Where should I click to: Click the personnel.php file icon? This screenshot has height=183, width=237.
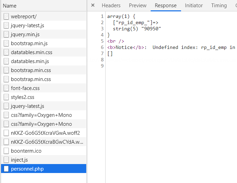(6, 169)
